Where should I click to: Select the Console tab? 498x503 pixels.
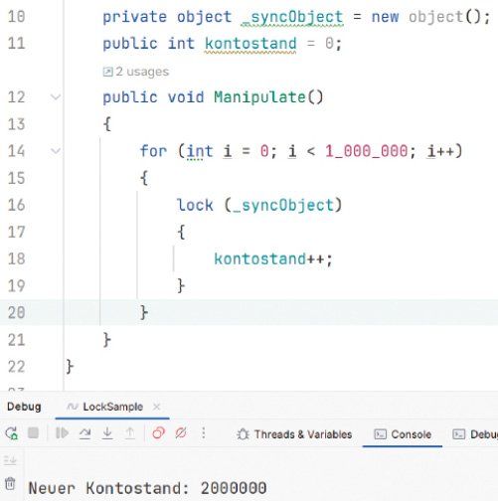point(403,434)
